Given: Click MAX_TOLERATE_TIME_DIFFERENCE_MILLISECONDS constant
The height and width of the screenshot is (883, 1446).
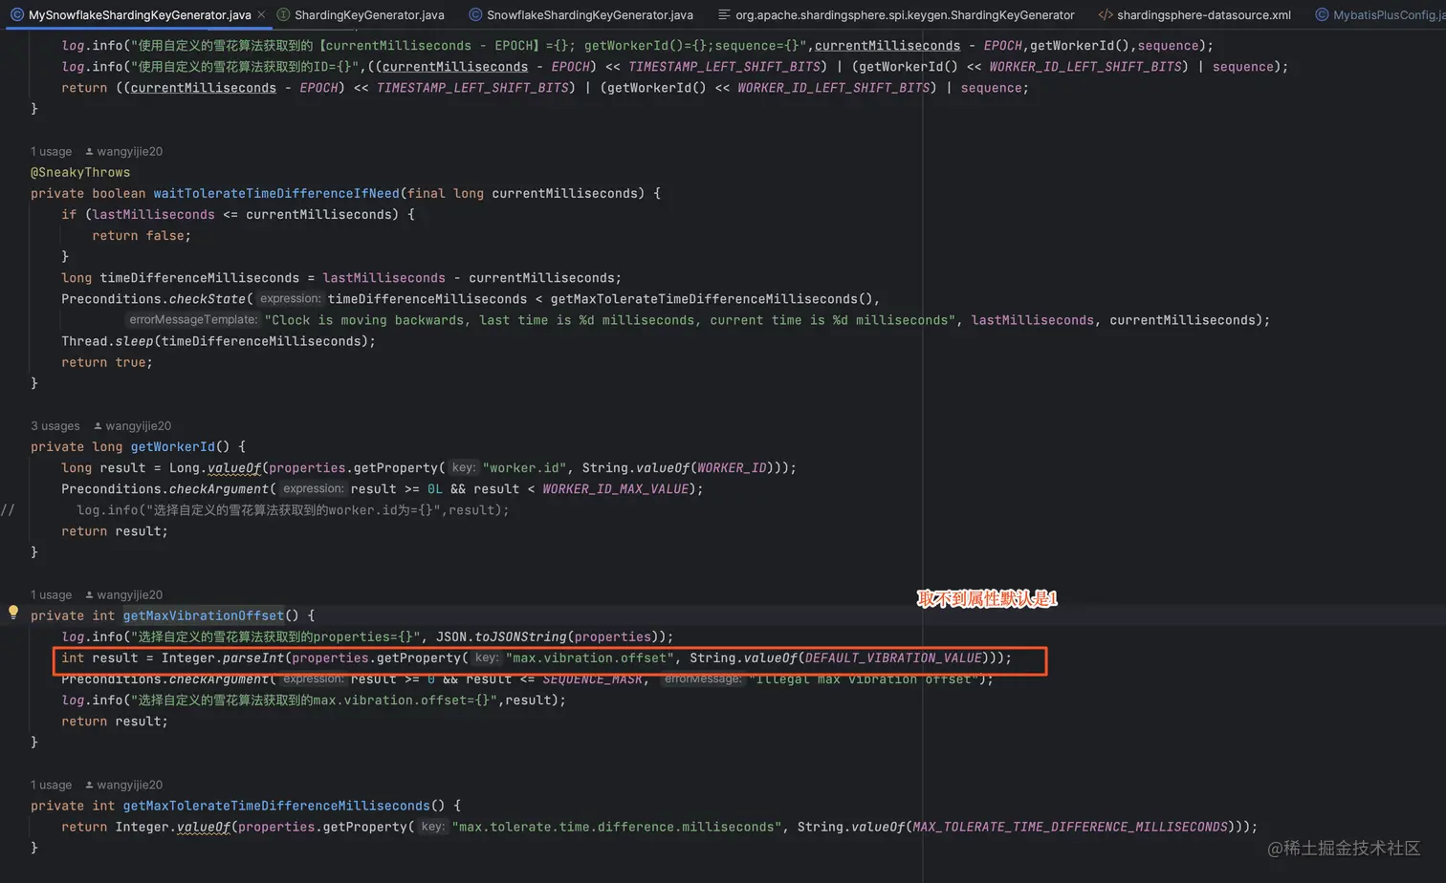Looking at the screenshot, I should point(1070,827).
